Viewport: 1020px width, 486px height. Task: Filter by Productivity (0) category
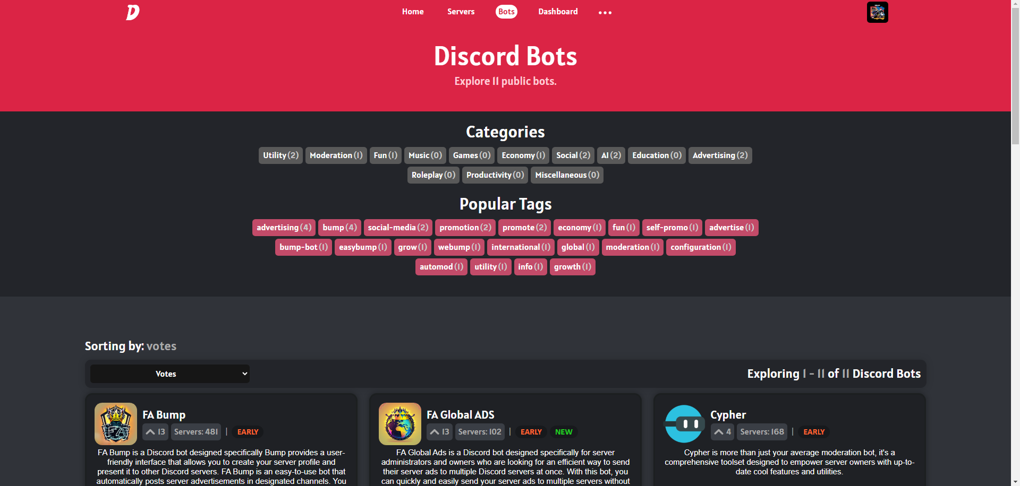tap(495, 175)
